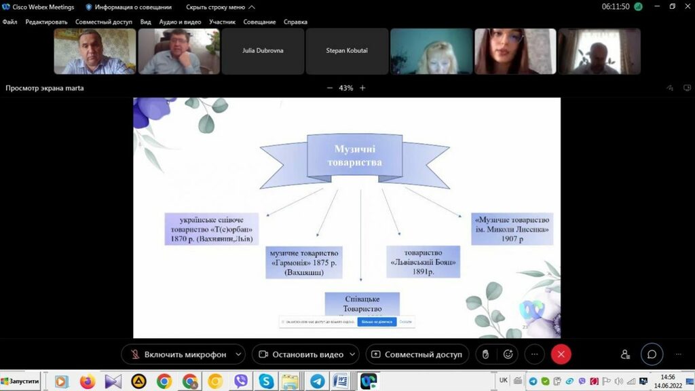
Task: Expand the video options arrow
Action: click(353, 354)
